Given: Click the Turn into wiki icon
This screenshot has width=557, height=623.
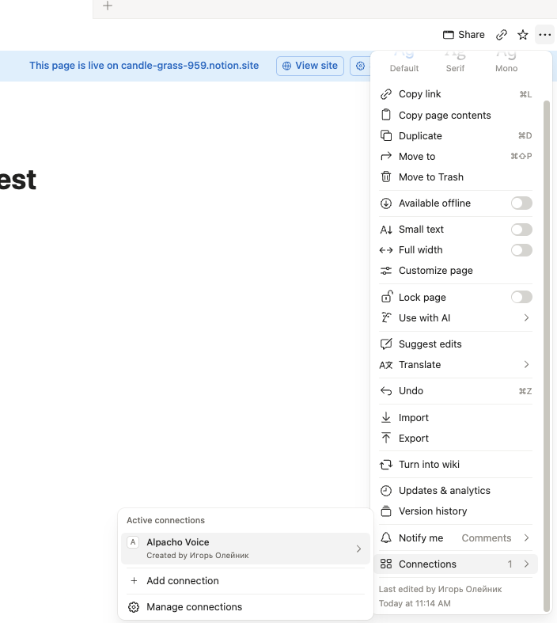Looking at the screenshot, I should (x=386, y=465).
